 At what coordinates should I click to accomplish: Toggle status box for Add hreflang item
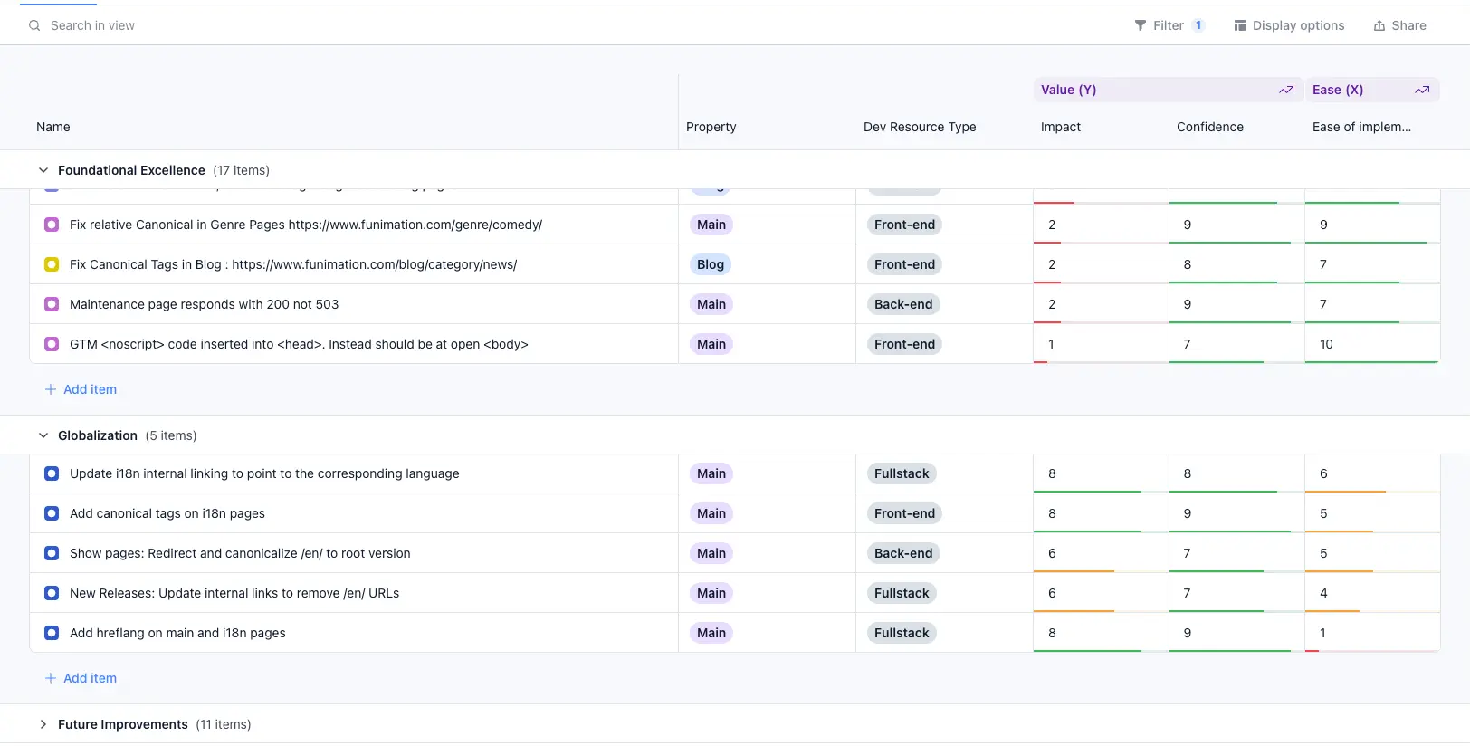52,633
